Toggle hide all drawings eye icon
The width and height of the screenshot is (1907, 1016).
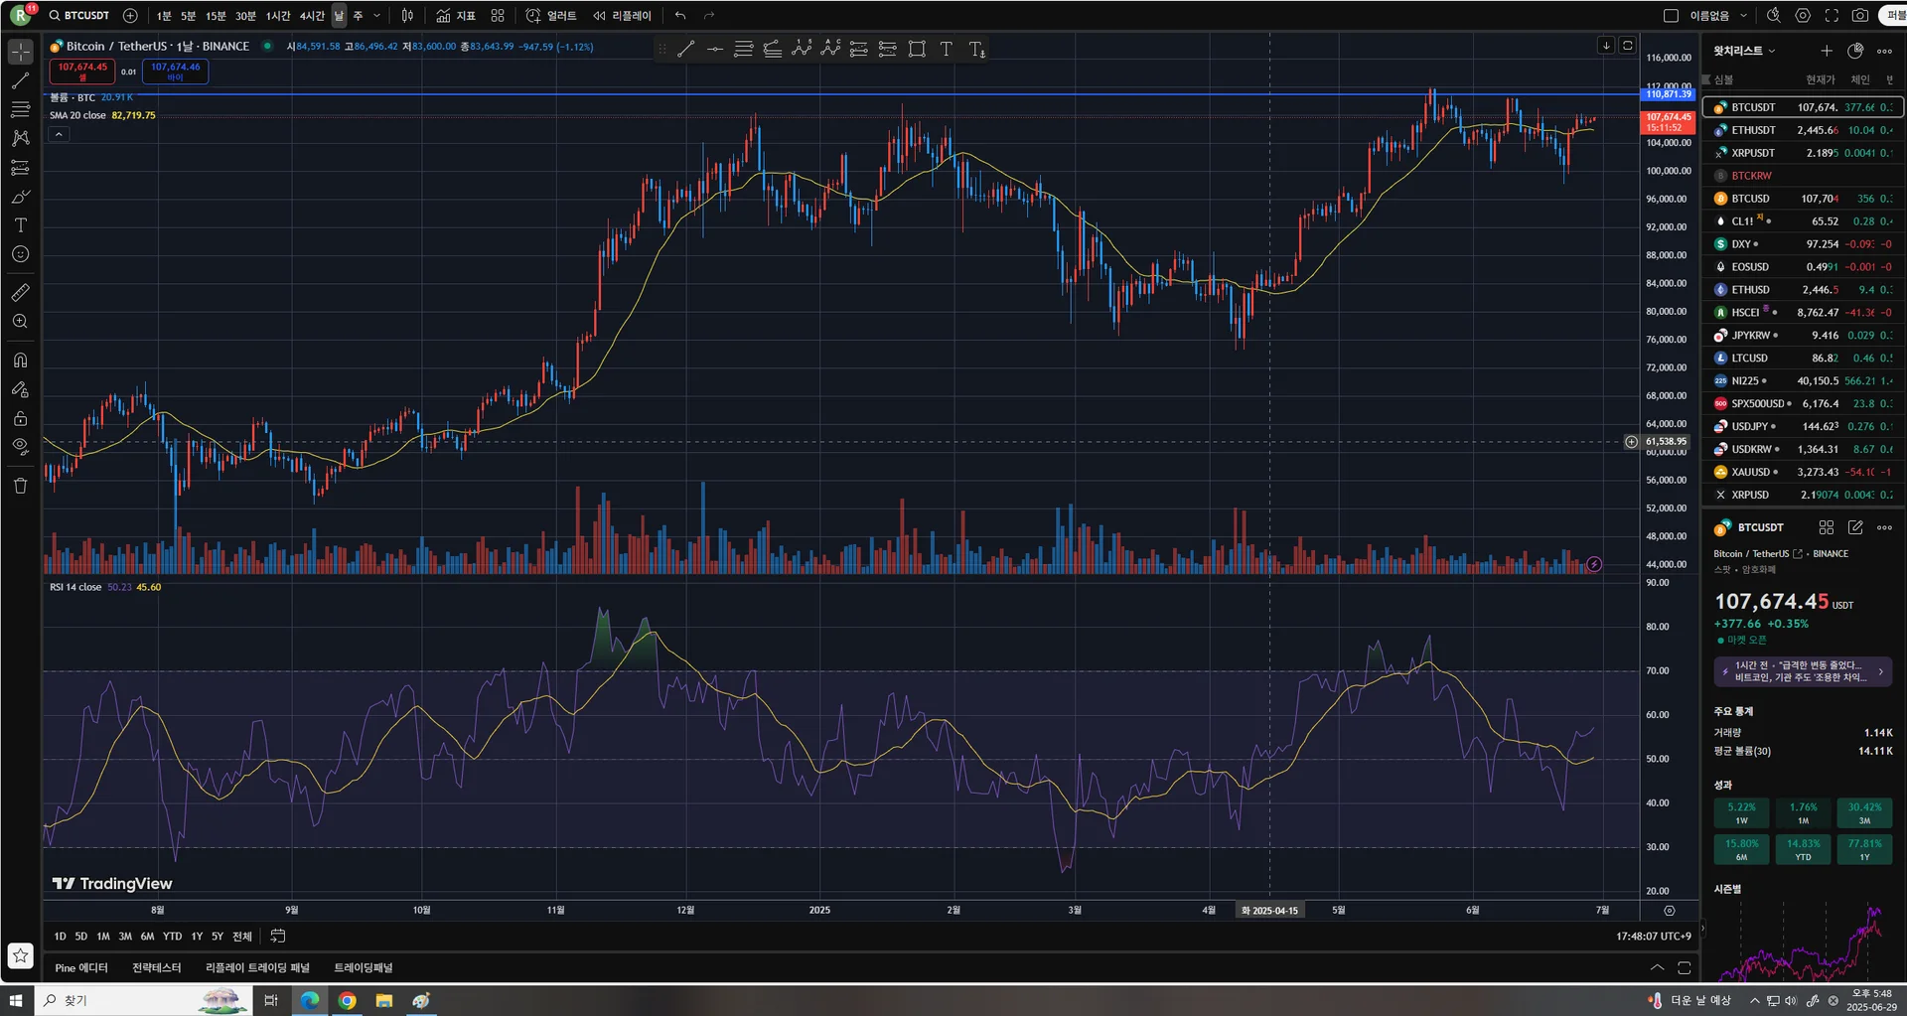pos(21,447)
